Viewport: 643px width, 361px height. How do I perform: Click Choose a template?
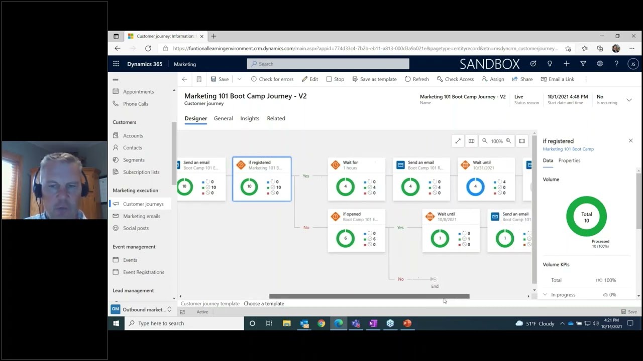(264, 304)
